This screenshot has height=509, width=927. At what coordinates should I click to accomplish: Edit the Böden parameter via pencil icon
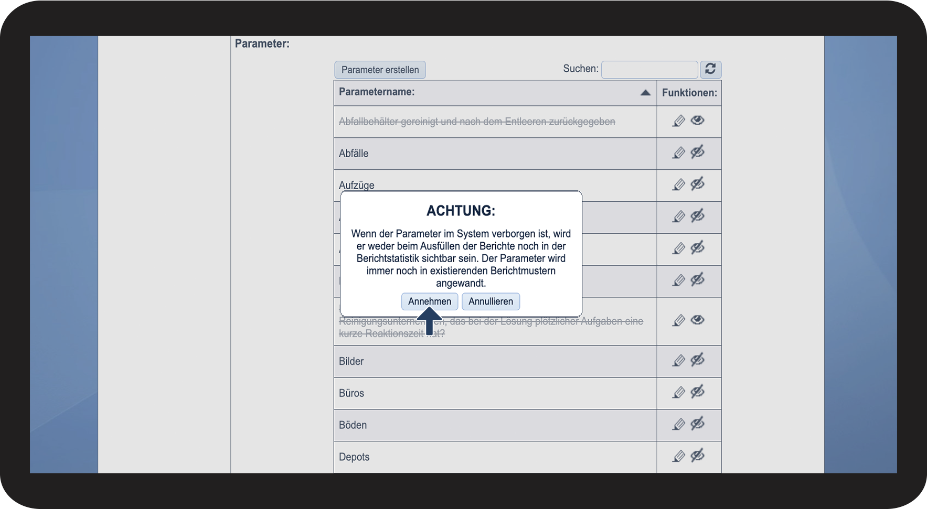click(x=679, y=425)
